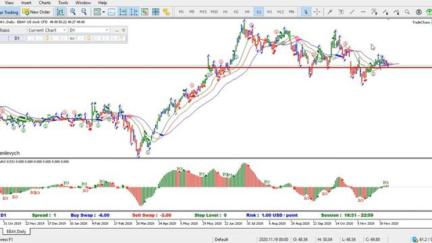Image resolution: width=432 pixels, height=243 pixels.
Task: Click the tile windows icon
Action: click(x=111, y=12)
